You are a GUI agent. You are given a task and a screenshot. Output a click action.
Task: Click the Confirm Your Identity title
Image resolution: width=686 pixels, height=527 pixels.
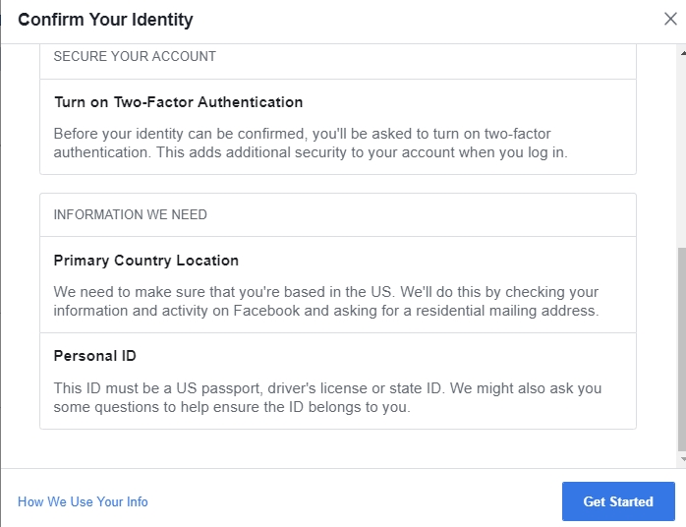coord(105,20)
